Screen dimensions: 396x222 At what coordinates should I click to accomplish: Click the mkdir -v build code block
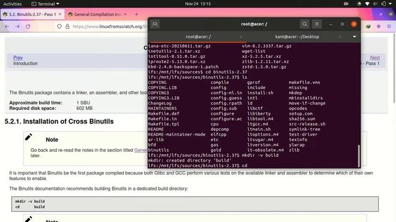coord(195,204)
